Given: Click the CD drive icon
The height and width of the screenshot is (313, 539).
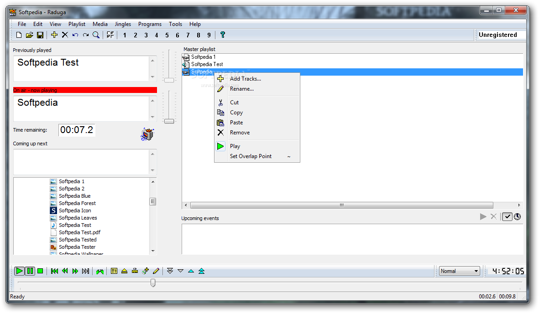Looking at the screenshot, I should [x=135, y=271].
